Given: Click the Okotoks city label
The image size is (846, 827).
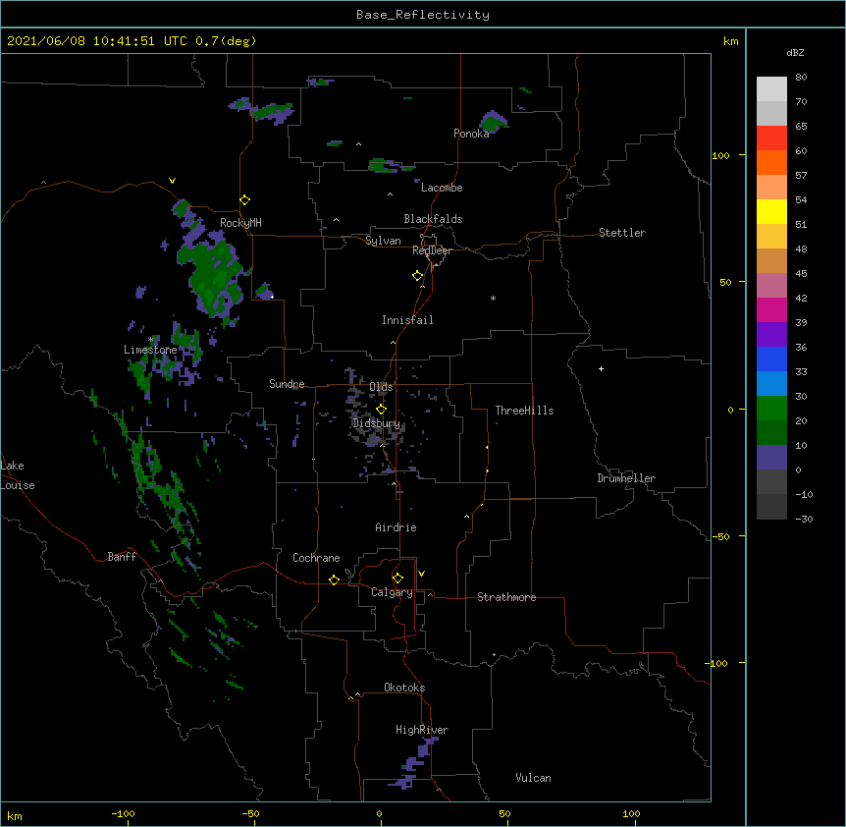Looking at the screenshot, I should click(x=404, y=688).
